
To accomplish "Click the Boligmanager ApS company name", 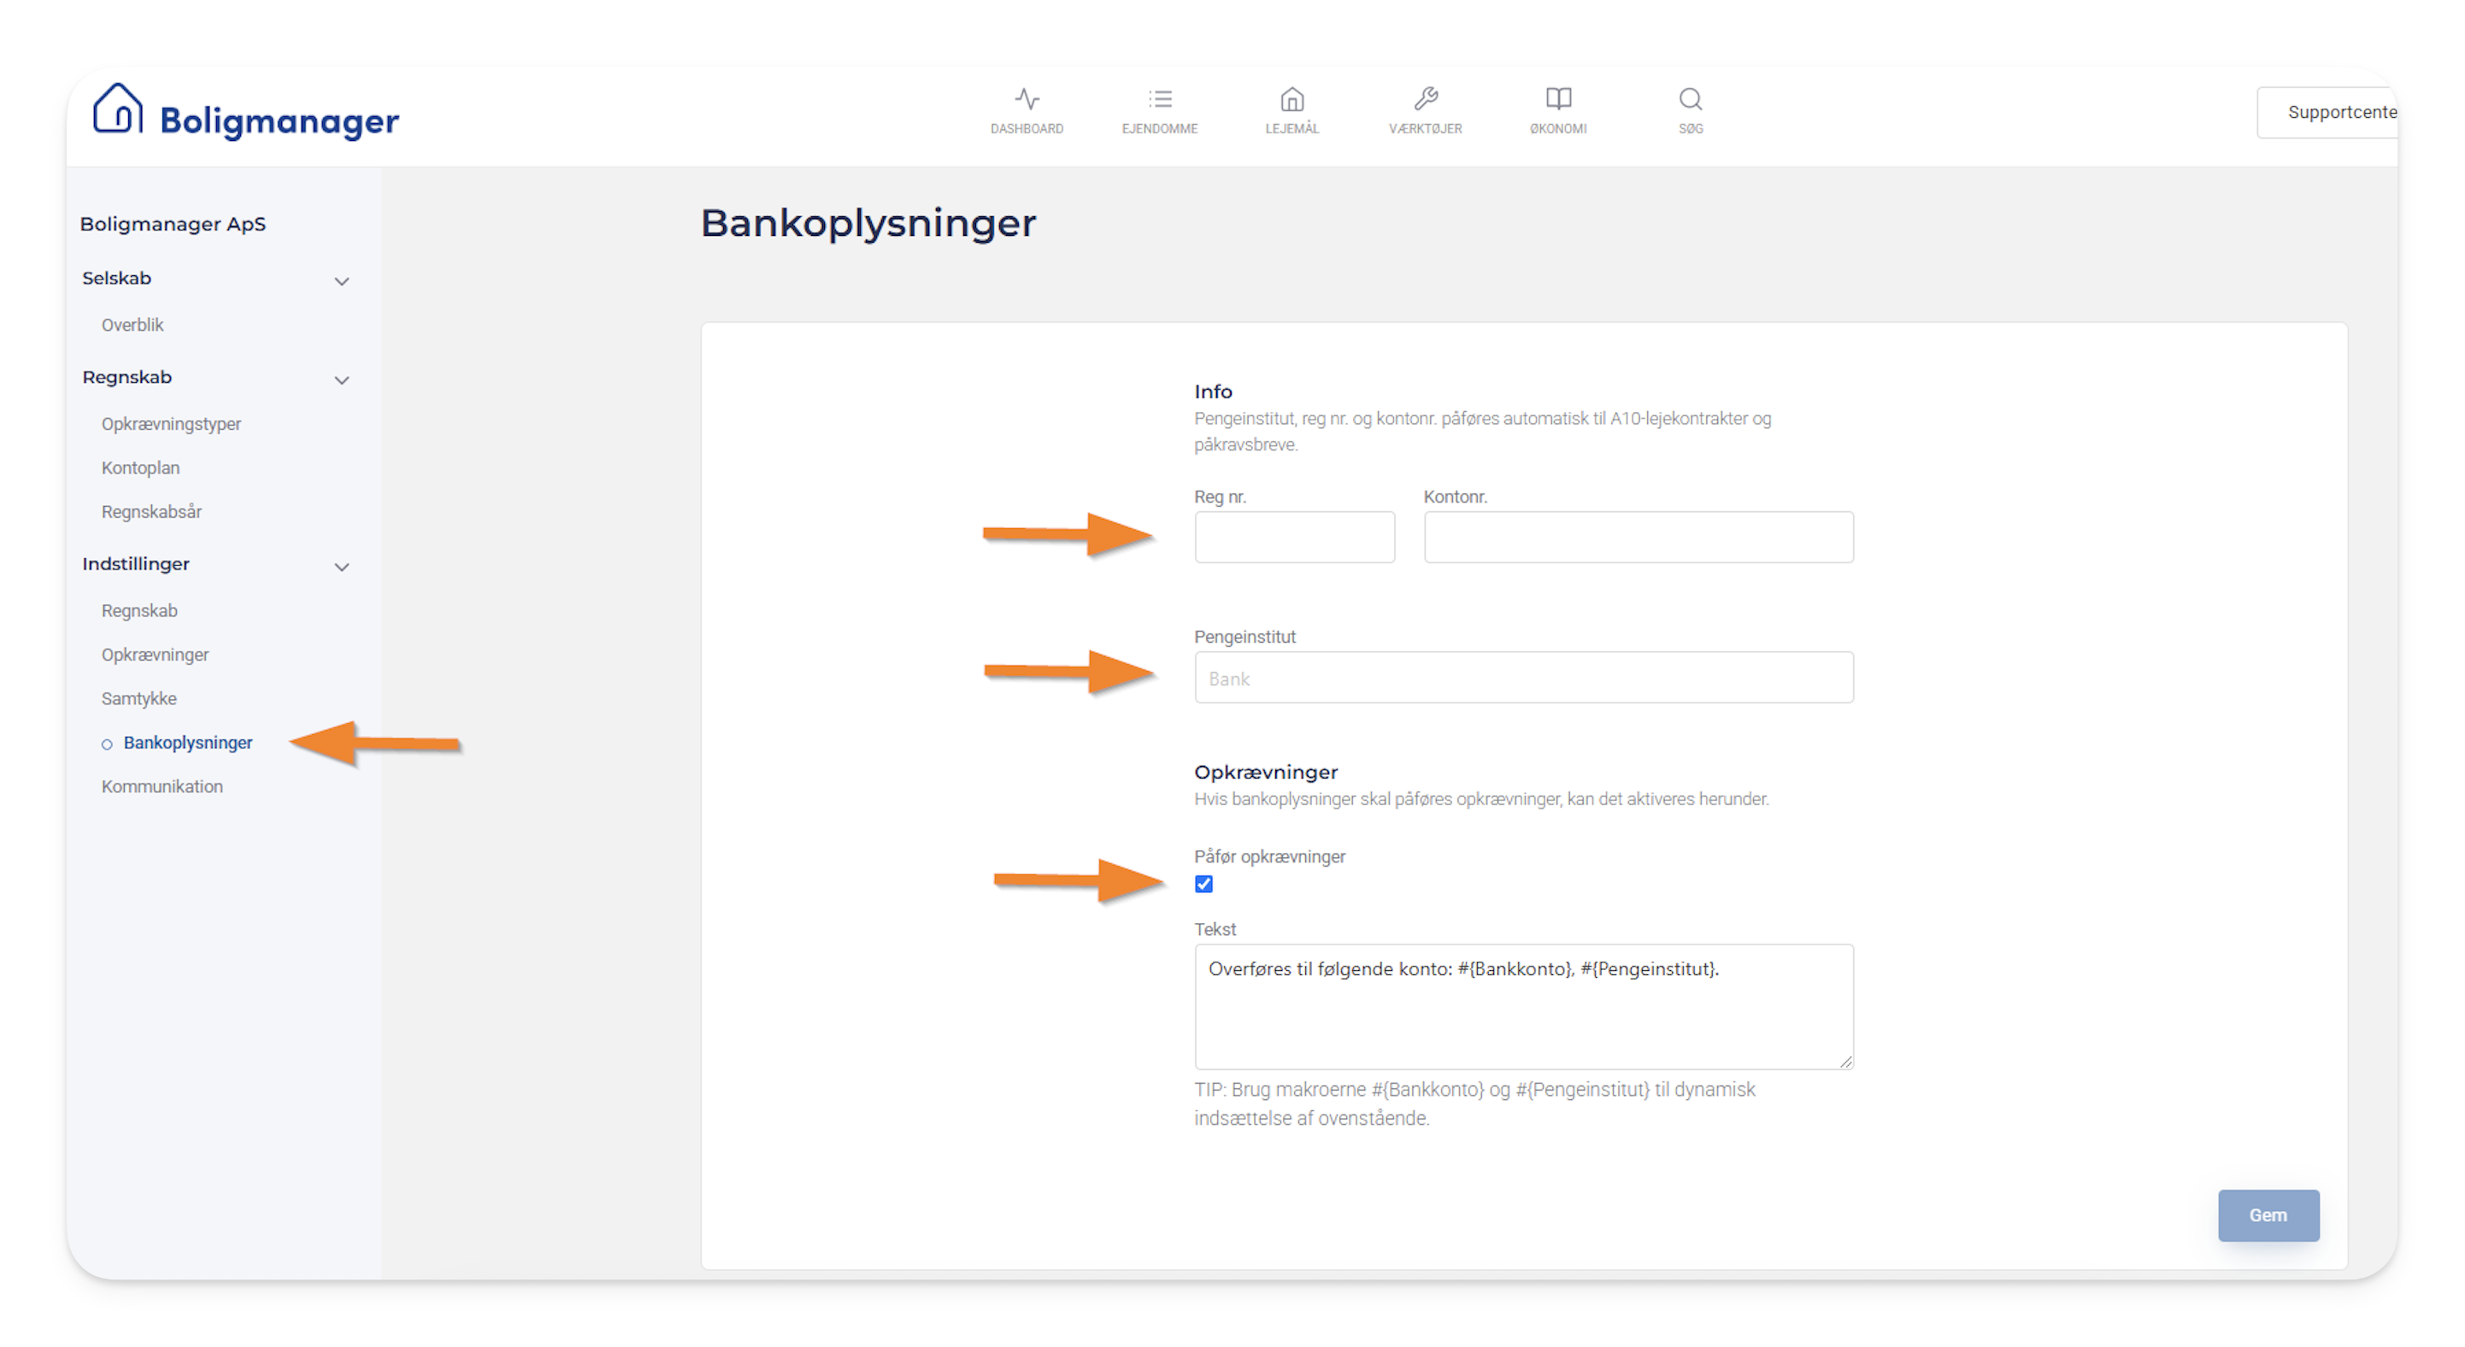I will (173, 224).
